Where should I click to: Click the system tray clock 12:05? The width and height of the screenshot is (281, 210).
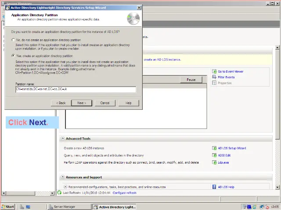[274, 207]
